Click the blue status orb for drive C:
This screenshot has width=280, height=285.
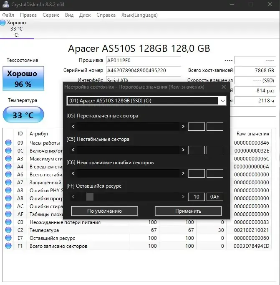(3, 23)
